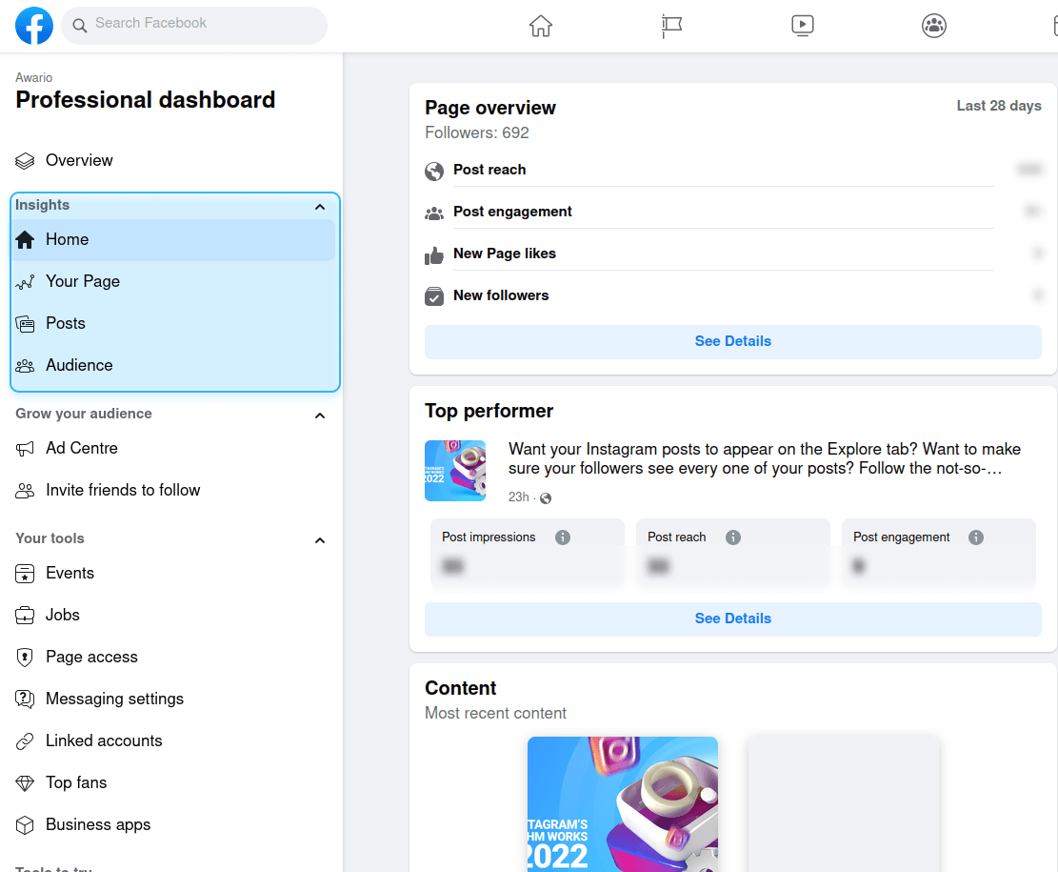The width and height of the screenshot is (1058, 872).
Task: Open the Video tab in top navigation
Action: [x=803, y=26]
